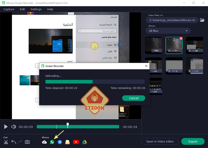
Task: Select the top-right video thumbnail in the file grid
Action: click(194, 45)
